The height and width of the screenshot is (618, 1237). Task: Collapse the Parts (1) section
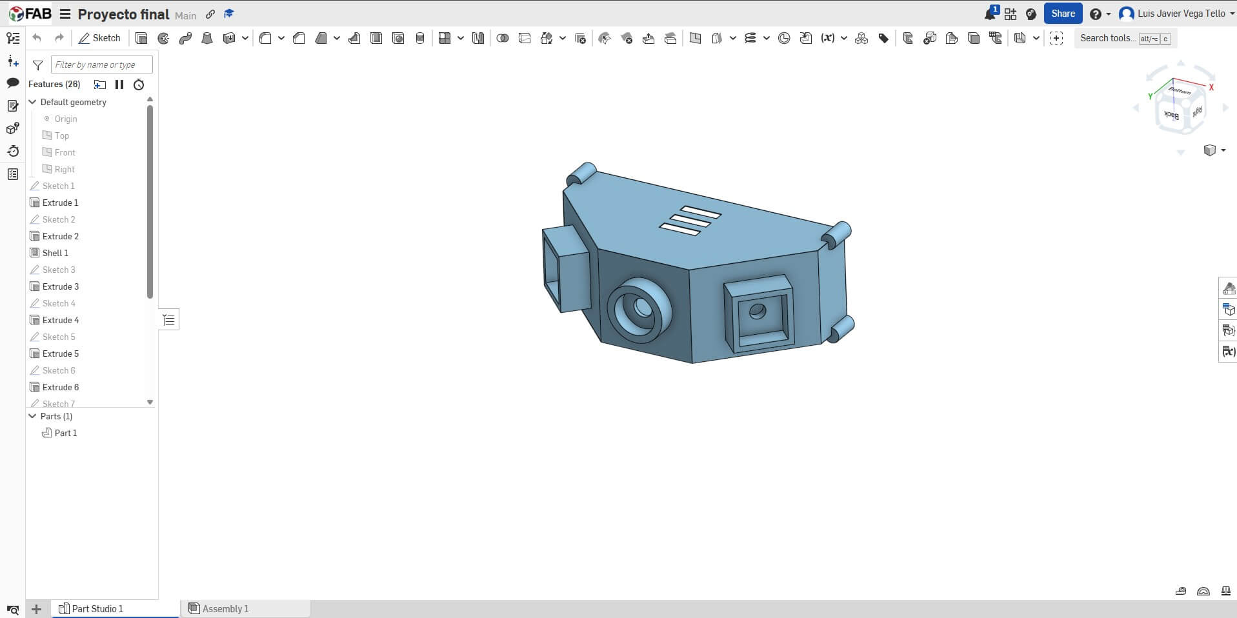(x=32, y=416)
